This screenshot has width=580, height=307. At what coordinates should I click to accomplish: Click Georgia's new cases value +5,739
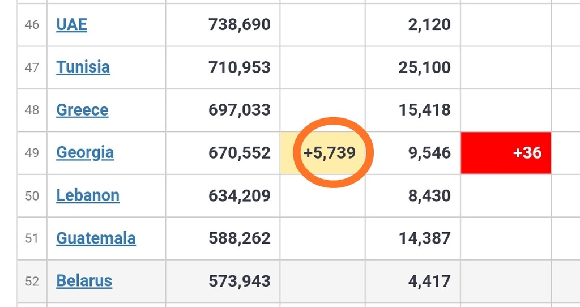coord(330,152)
